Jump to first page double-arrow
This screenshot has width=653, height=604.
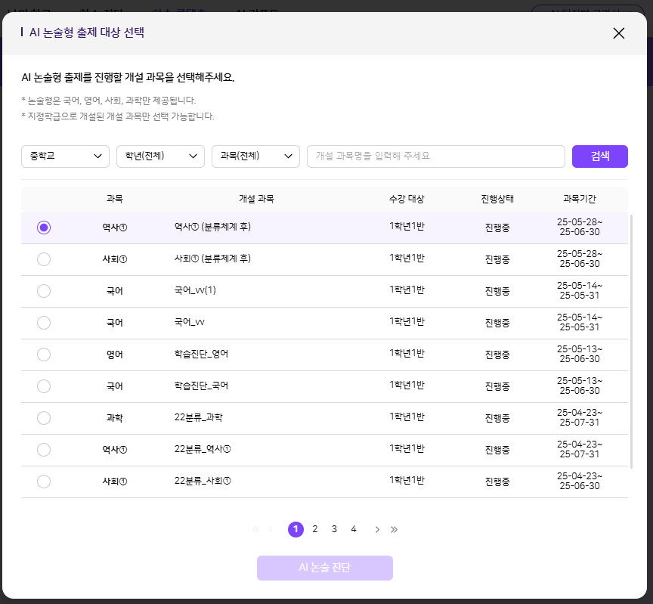255,529
